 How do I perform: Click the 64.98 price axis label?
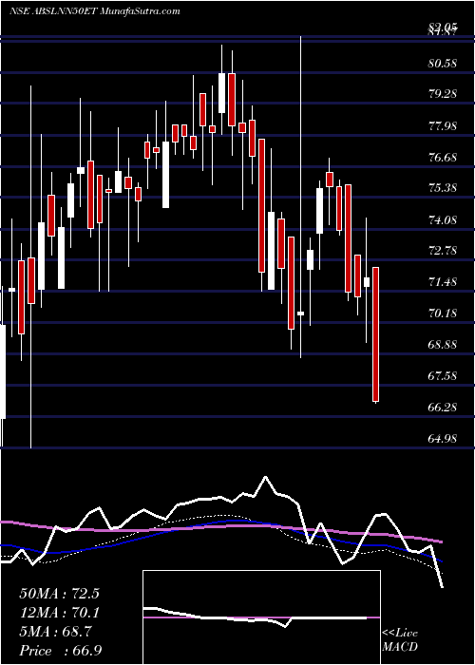click(x=444, y=439)
